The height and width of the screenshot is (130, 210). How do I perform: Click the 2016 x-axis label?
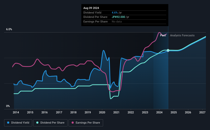click(45, 112)
